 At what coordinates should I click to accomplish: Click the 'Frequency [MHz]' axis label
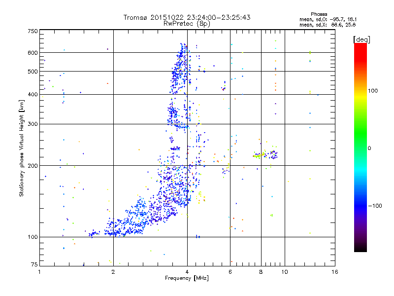tap(187, 278)
